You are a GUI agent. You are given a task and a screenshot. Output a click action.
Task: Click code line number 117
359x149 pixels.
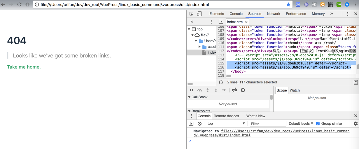click(221, 71)
